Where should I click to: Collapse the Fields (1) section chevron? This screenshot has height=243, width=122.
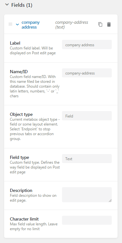(7, 5)
